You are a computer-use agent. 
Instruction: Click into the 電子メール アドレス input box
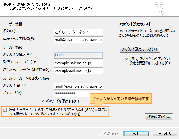coord(78,40)
